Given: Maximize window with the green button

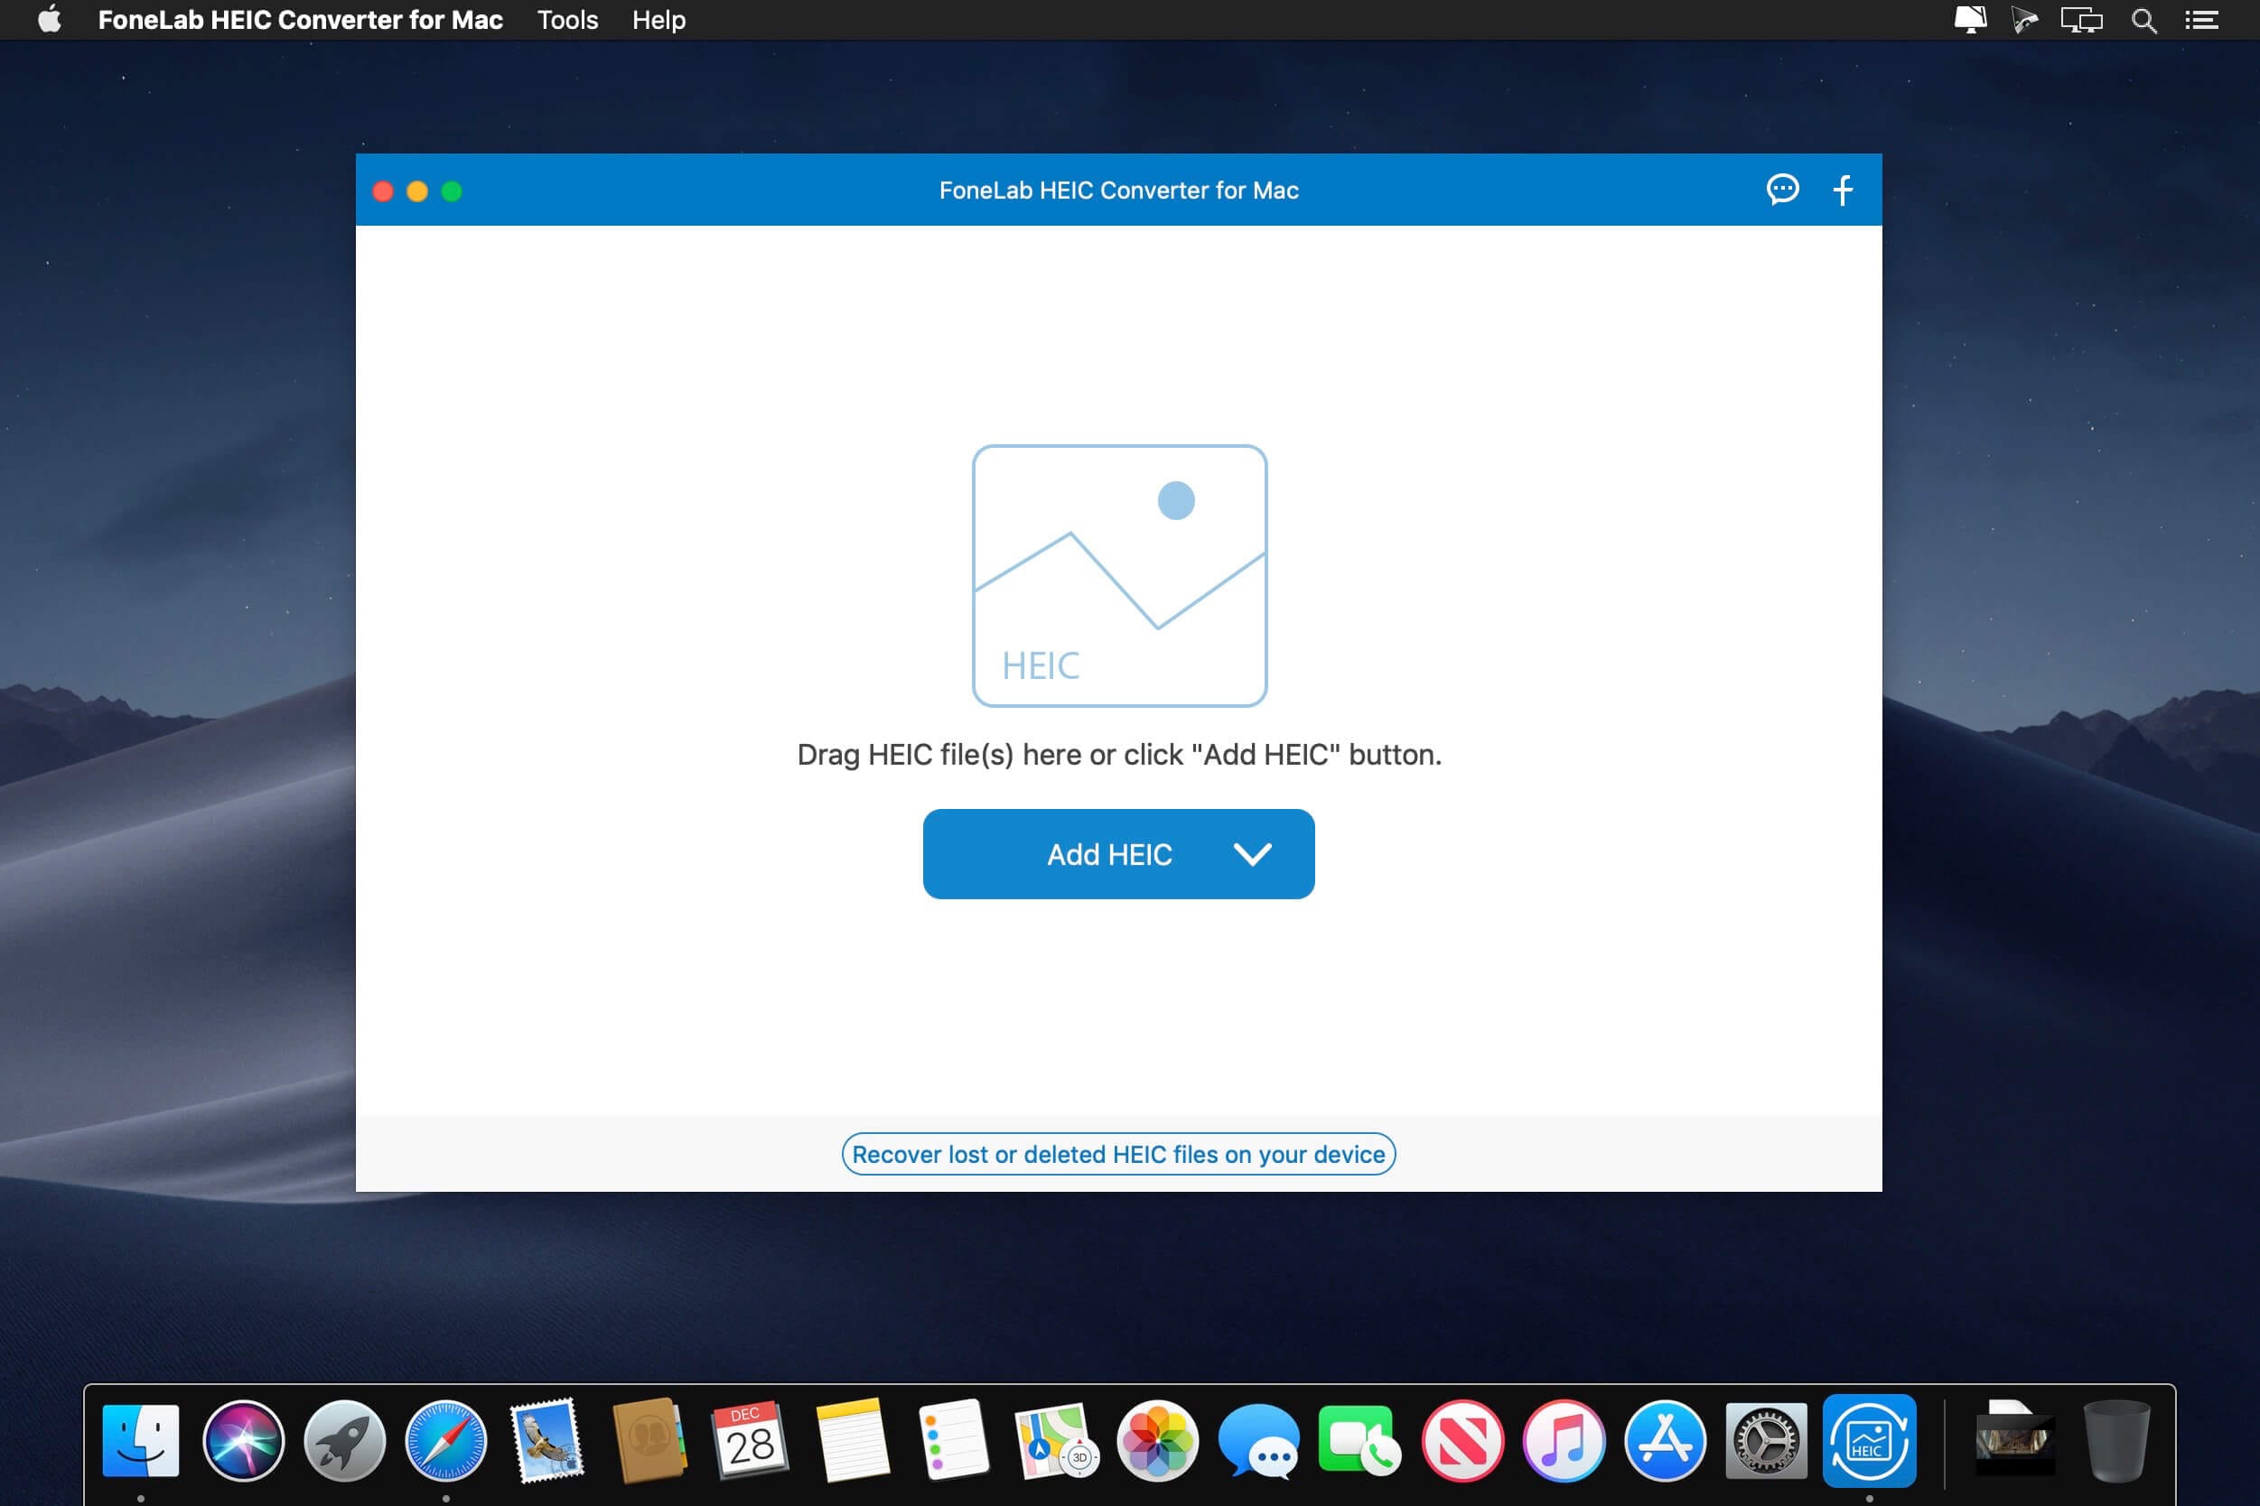Looking at the screenshot, I should coord(452,191).
